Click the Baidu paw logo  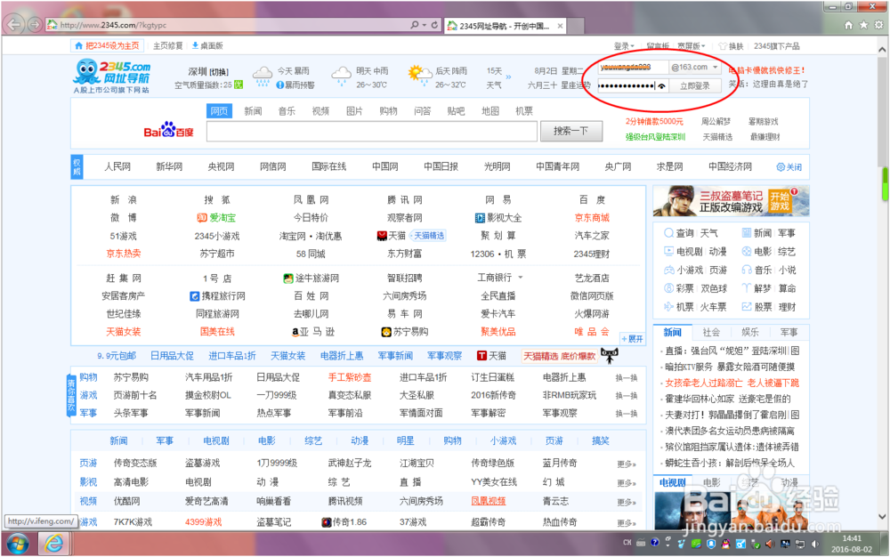point(168,130)
